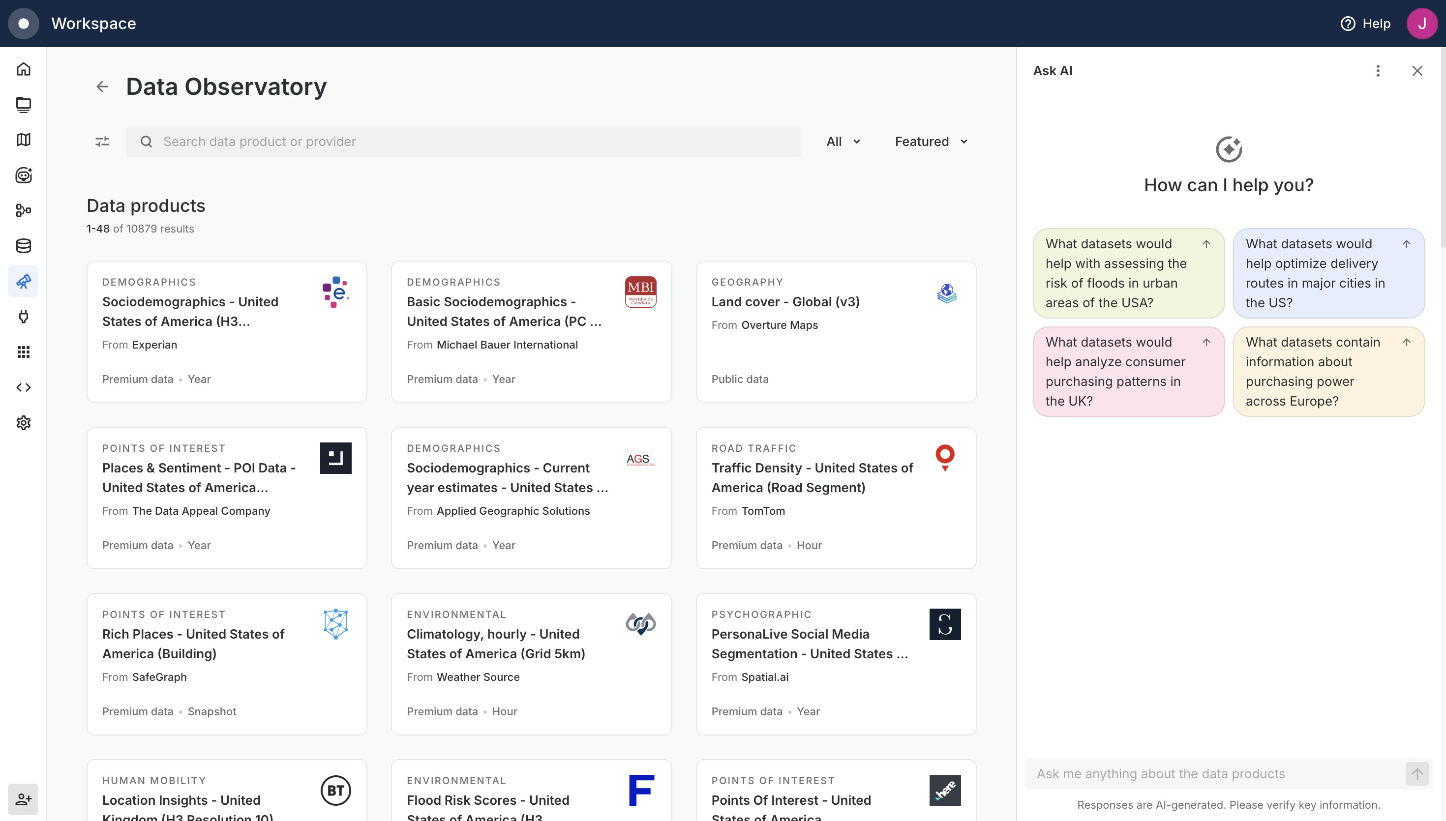The image size is (1446, 821).
Task: Open the Connections plug icon
Action: (23, 316)
